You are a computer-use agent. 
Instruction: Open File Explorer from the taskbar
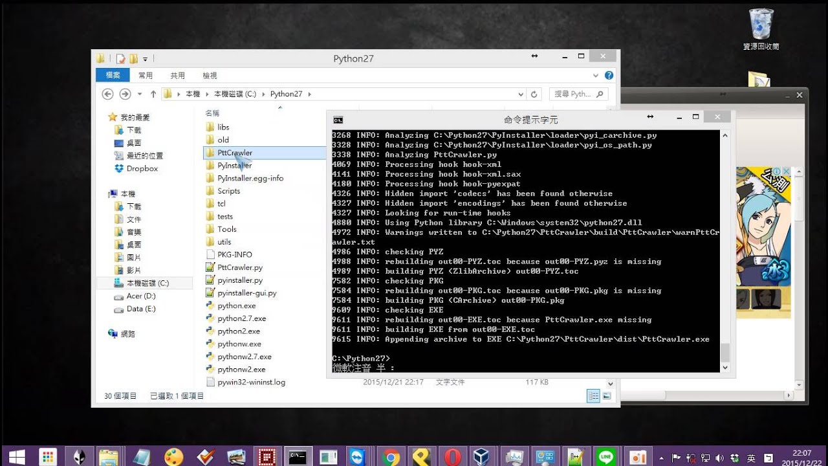[109, 457]
